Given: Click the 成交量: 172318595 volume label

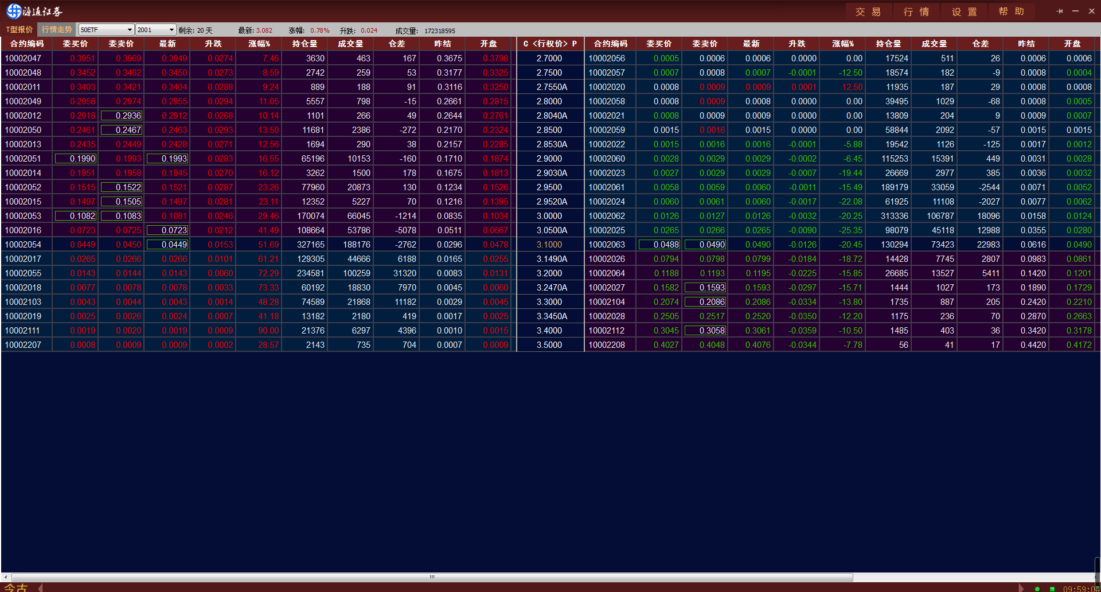Looking at the screenshot, I should (425, 30).
